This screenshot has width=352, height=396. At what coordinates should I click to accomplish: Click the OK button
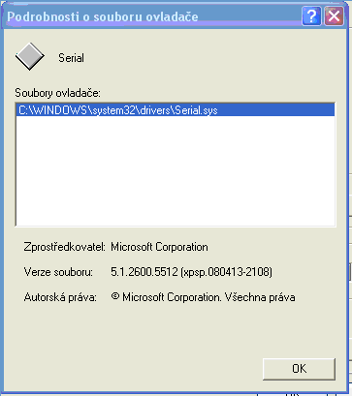pyautogui.click(x=299, y=369)
